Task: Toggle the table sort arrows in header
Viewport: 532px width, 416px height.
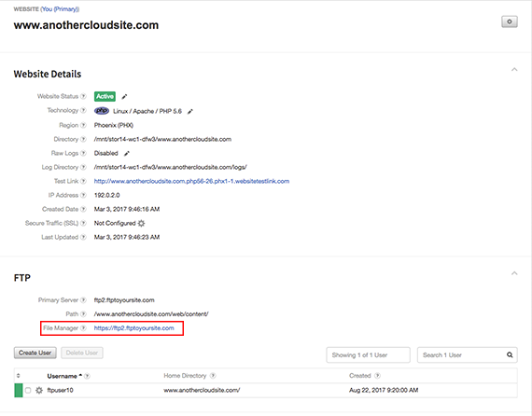Action: point(19,376)
